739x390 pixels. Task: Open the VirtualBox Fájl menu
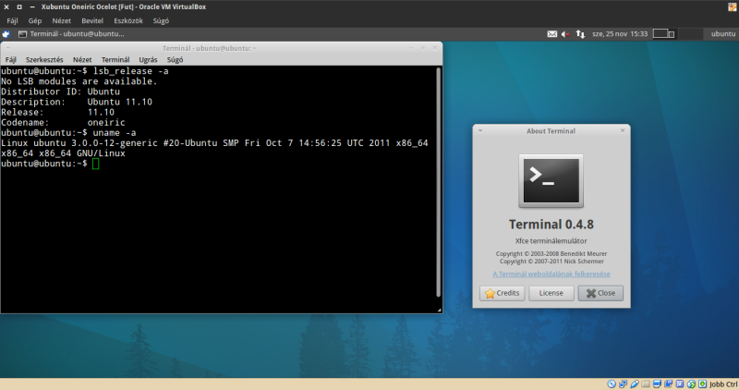[x=12, y=20]
